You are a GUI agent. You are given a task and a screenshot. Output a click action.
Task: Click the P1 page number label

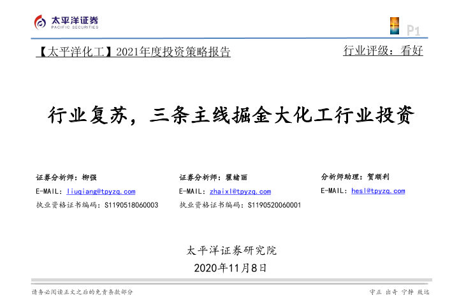pos(413,29)
